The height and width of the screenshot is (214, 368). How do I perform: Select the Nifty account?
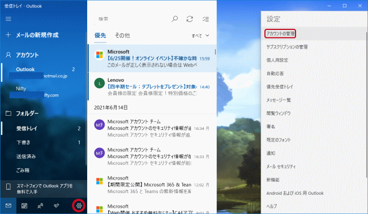44,91
